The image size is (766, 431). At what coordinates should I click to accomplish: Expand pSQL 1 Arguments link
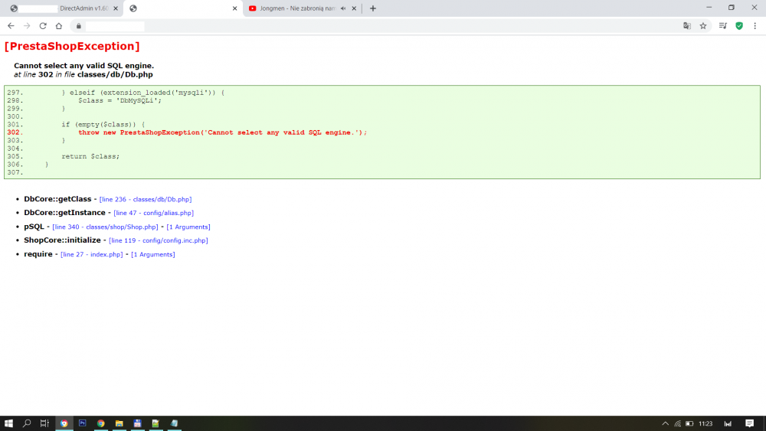tap(188, 227)
